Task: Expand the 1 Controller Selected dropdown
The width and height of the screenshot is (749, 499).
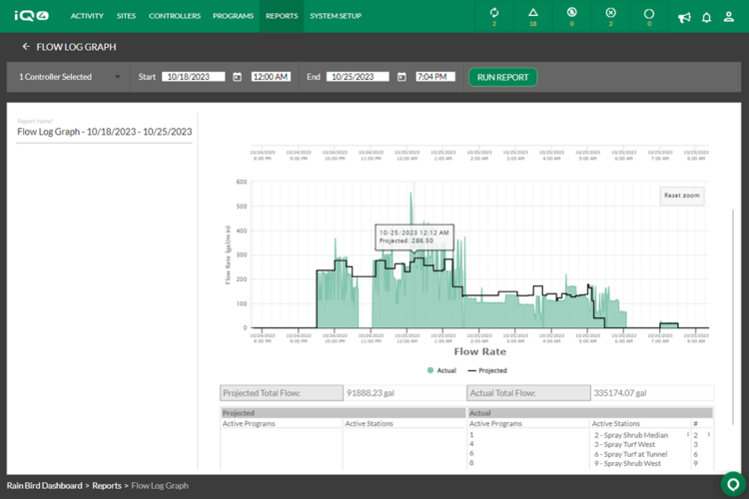Action: point(69,77)
